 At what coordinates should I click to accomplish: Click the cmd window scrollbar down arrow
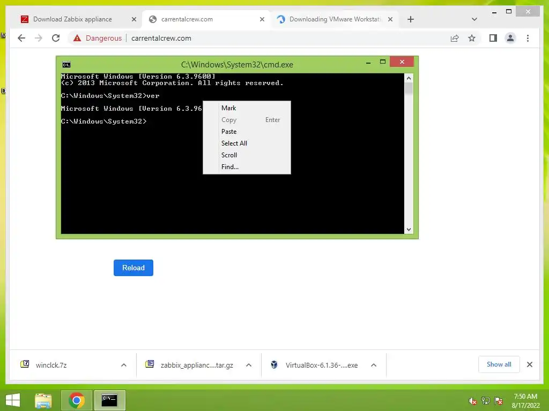click(409, 230)
